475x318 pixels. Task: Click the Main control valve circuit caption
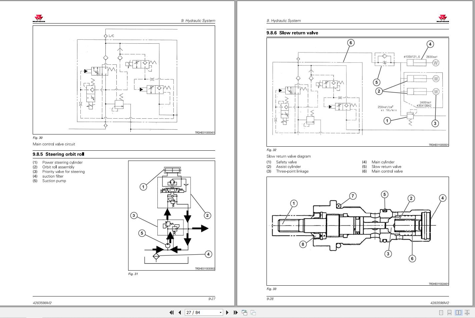tap(54, 144)
